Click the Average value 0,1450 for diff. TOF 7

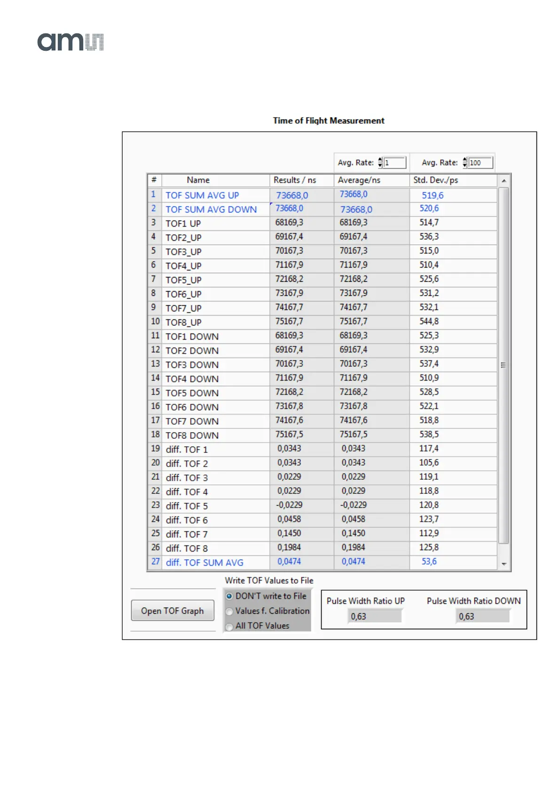[354, 533]
